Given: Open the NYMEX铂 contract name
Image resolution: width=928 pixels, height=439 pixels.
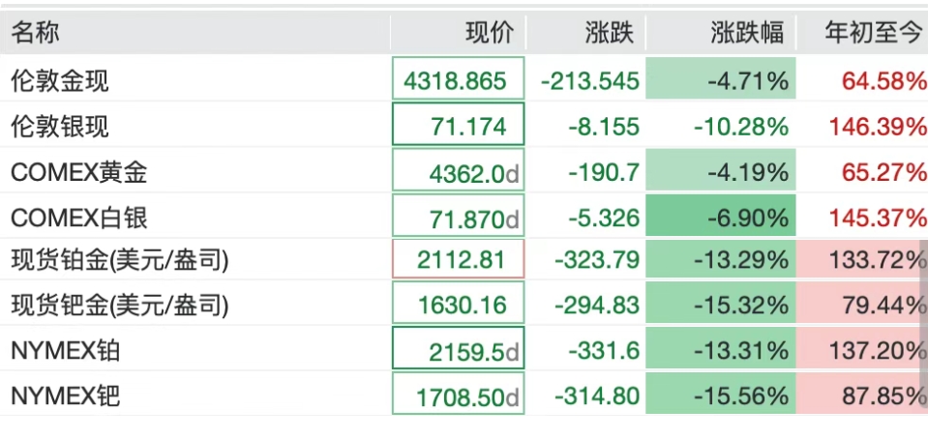Looking at the screenshot, I should click(x=66, y=350).
